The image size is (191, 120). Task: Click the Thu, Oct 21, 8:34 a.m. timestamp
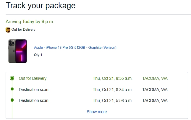click(x=113, y=90)
